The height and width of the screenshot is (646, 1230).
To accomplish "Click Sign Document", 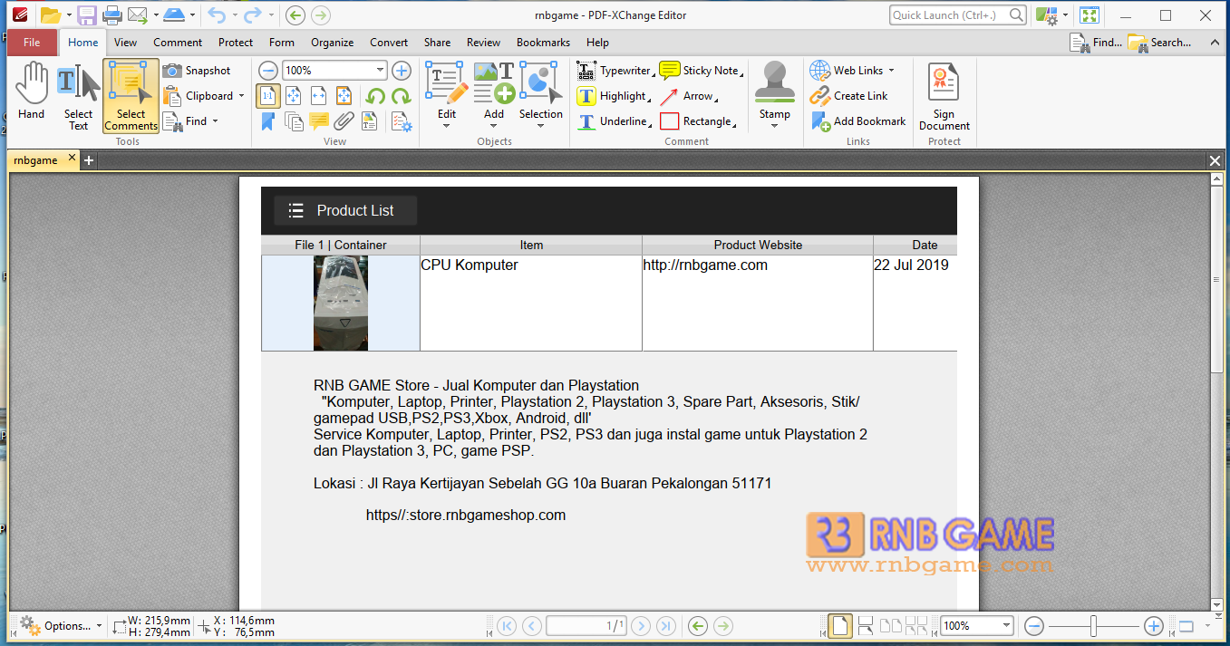I will click(944, 96).
